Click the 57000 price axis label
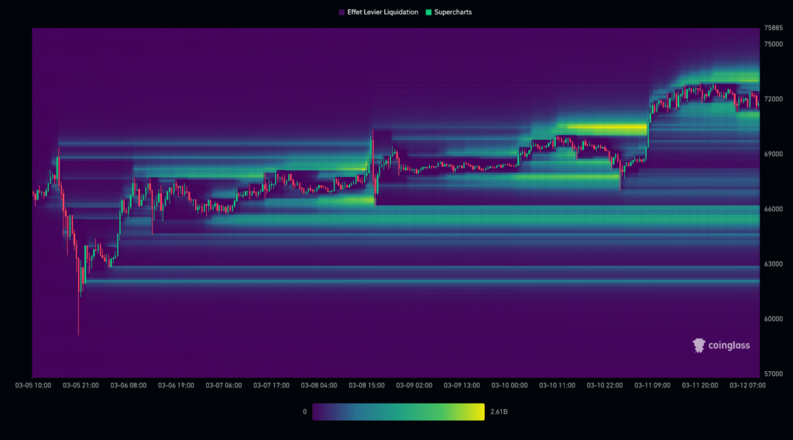This screenshot has height=440, width=793. [774, 373]
